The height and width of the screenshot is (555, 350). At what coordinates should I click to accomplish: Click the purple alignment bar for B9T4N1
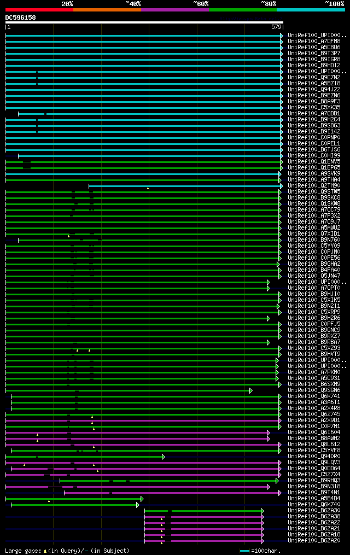(172, 493)
